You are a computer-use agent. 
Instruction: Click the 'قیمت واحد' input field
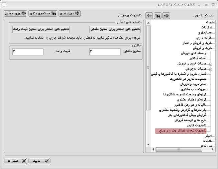tap(28, 52)
